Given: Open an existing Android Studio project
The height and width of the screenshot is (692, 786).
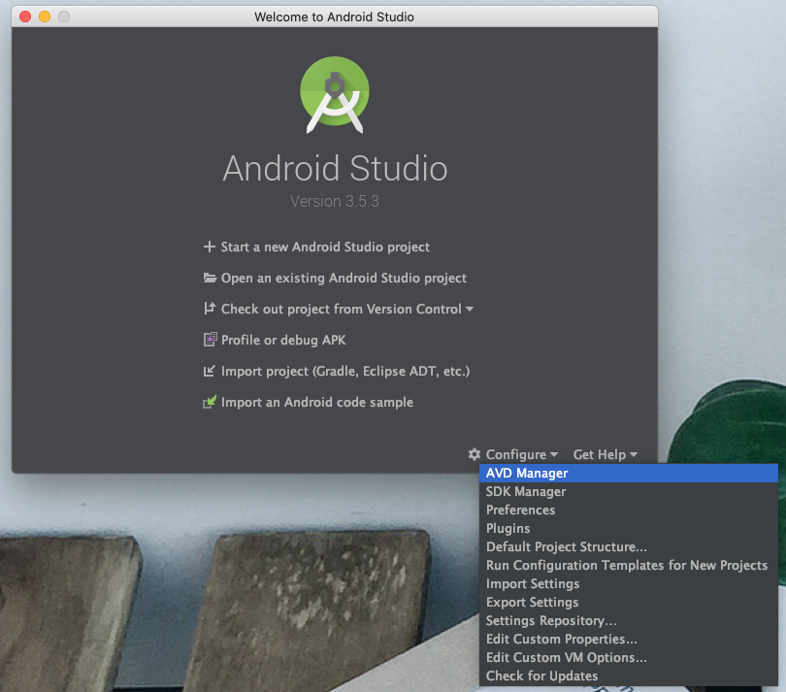Looking at the screenshot, I should [x=344, y=279].
